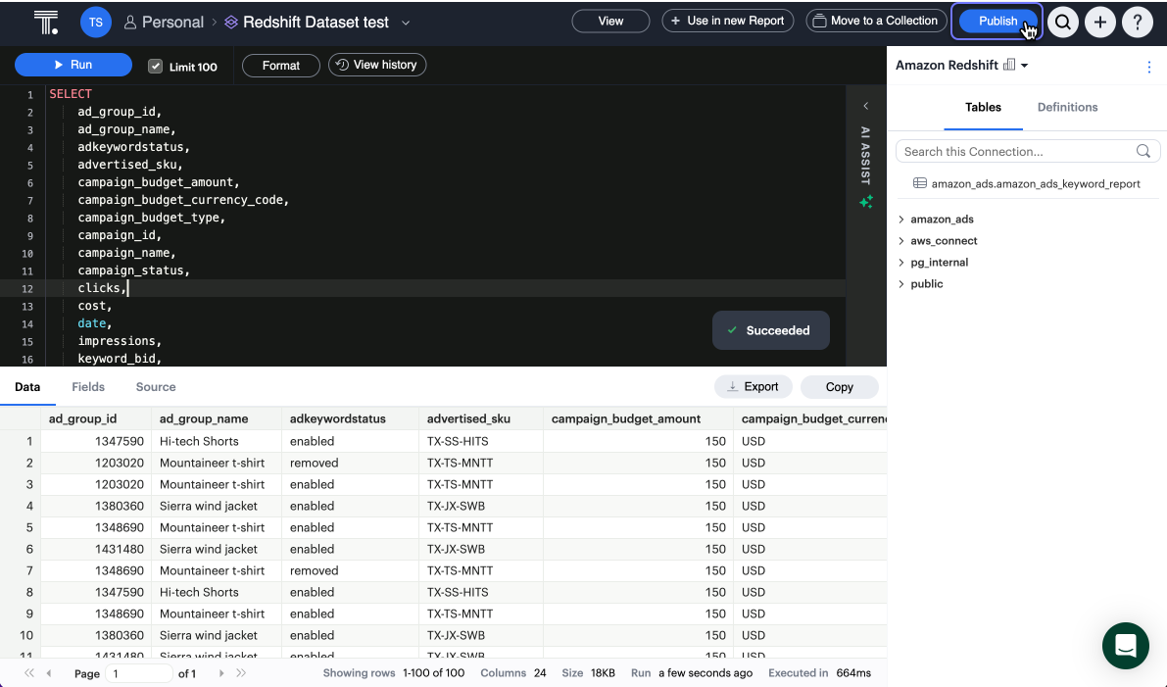The width and height of the screenshot is (1167, 687).
Task: Open the AI Assist sparkle icon
Action: tap(866, 202)
